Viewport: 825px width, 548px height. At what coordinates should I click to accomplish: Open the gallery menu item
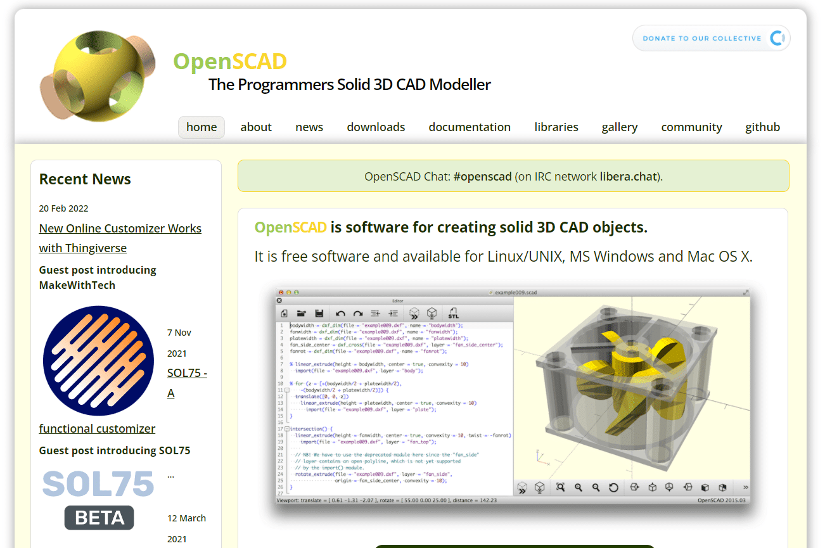pyautogui.click(x=620, y=127)
